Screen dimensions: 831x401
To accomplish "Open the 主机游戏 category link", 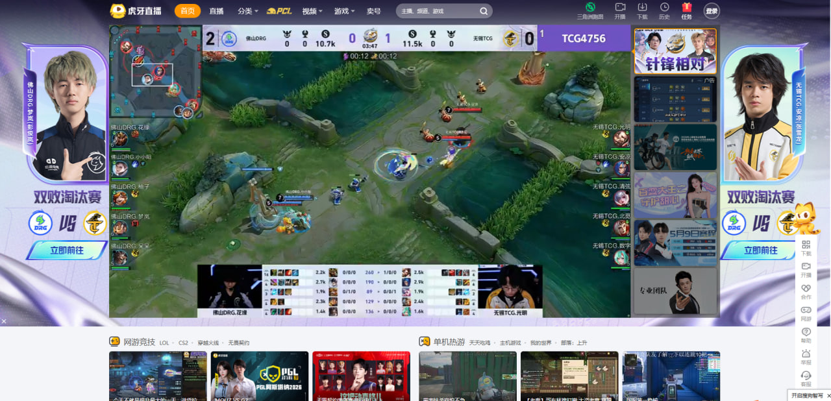I will [x=510, y=343].
